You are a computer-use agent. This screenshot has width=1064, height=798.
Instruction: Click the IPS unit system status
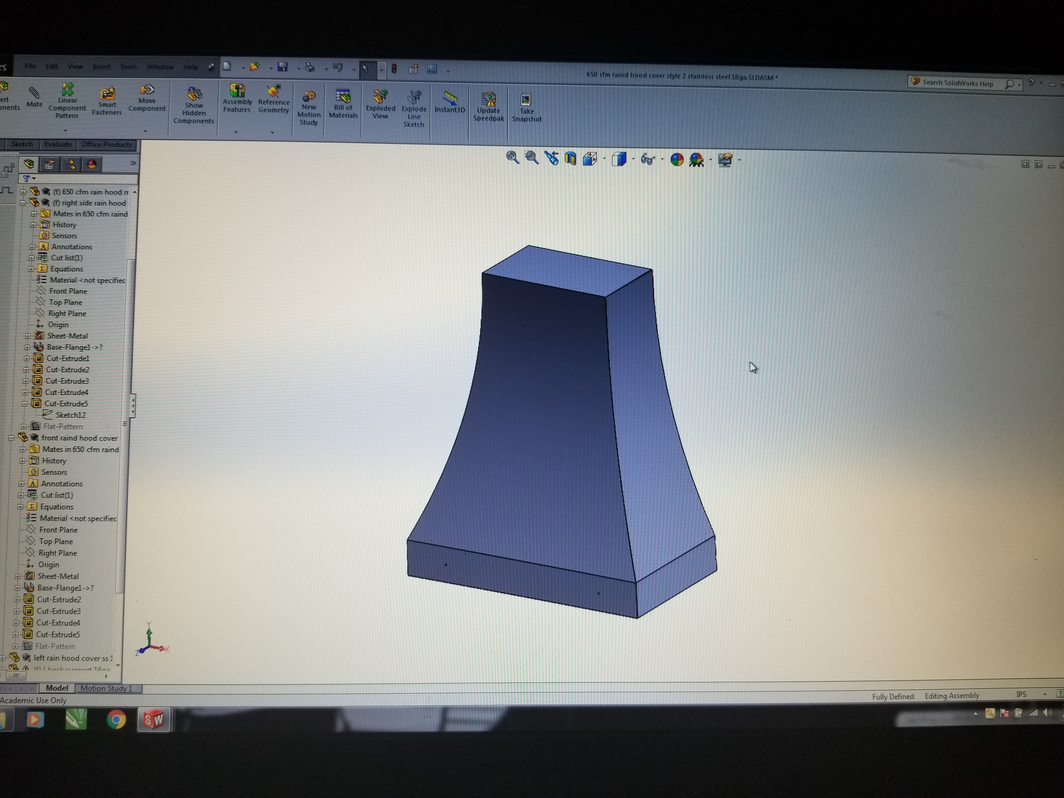[1021, 694]
